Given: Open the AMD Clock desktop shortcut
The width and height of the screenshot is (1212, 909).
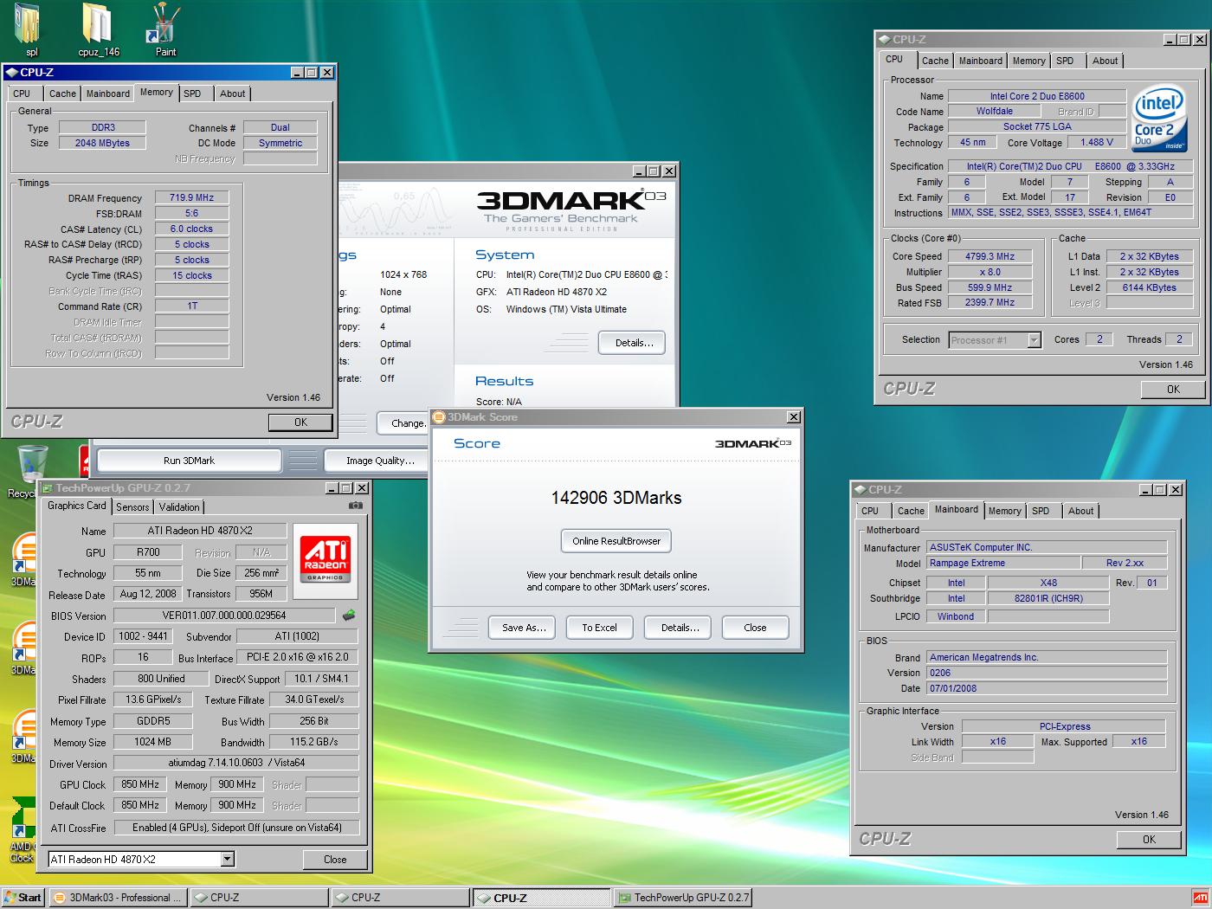Looking at the screenshot, I should pos(23,831).
